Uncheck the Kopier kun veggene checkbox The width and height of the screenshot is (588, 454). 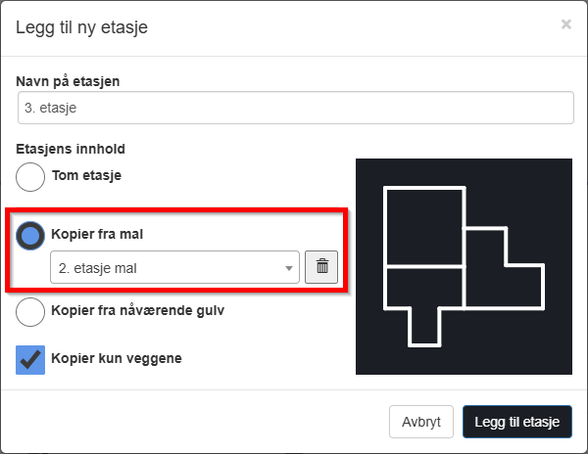[31, 358]
